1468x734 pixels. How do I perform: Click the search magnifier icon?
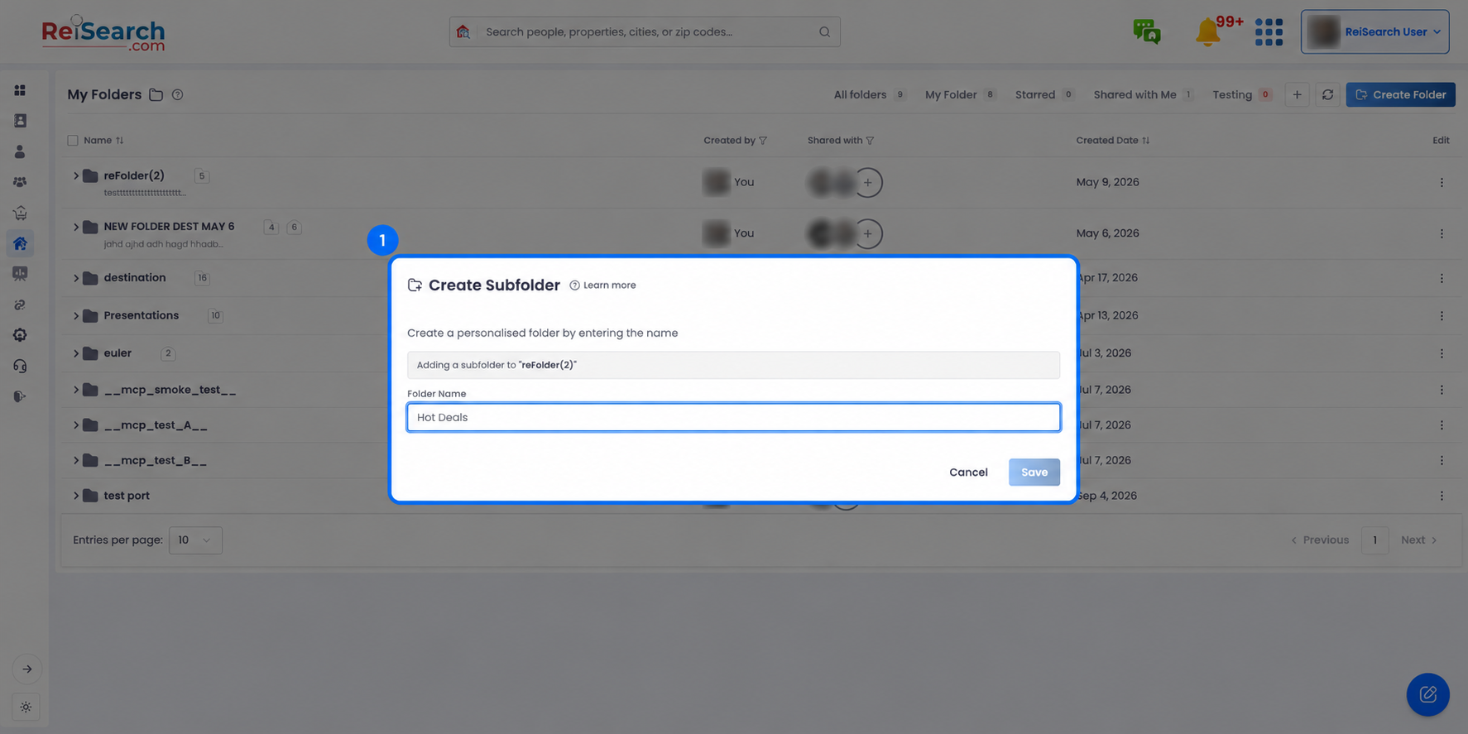click(x=824, y=32)
